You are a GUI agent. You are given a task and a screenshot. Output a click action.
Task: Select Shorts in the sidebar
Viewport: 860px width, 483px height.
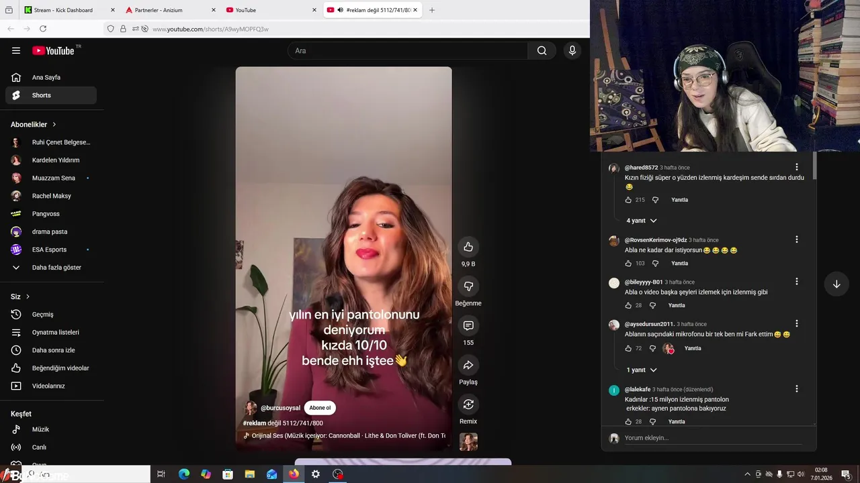click(51, 95)
